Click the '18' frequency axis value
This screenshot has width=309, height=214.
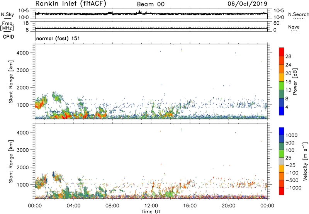coord(26,23)
